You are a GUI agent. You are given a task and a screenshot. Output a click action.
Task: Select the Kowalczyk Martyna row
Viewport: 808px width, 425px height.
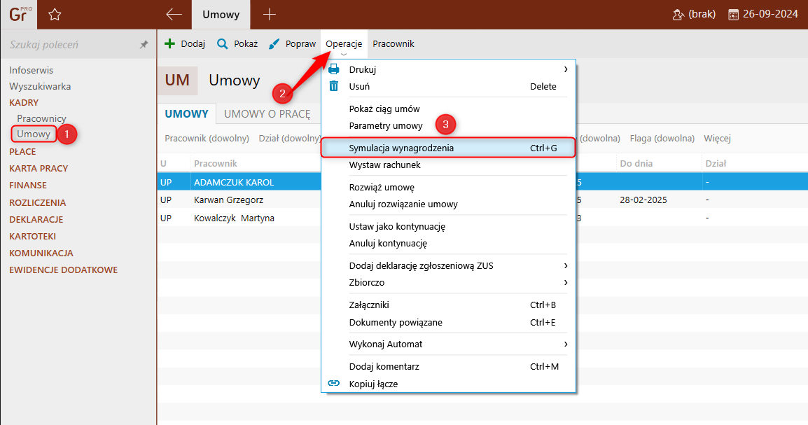[482, 218]
